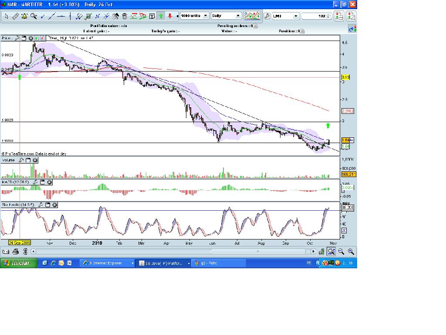446x335 pixels.
Task: Open Stochastic panel wrench settings
Action: point(41,205)
